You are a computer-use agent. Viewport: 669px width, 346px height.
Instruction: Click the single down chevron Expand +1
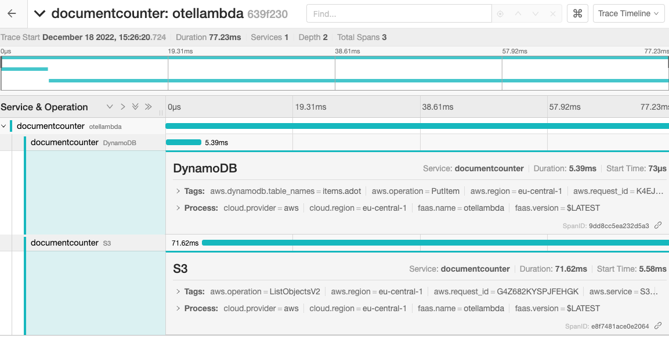(110, 107)
